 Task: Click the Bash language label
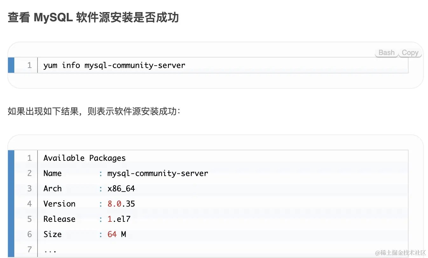(x=386, y=53)
